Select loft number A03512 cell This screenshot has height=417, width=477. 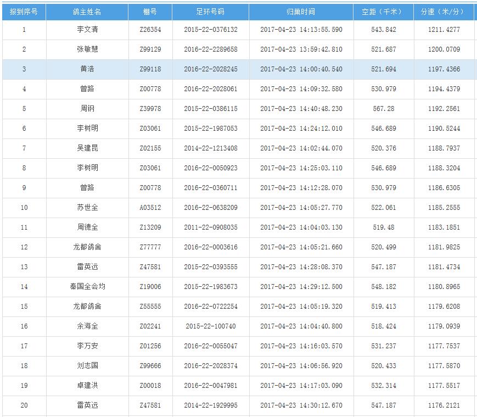pyautogui.click(x=150, y=208)
